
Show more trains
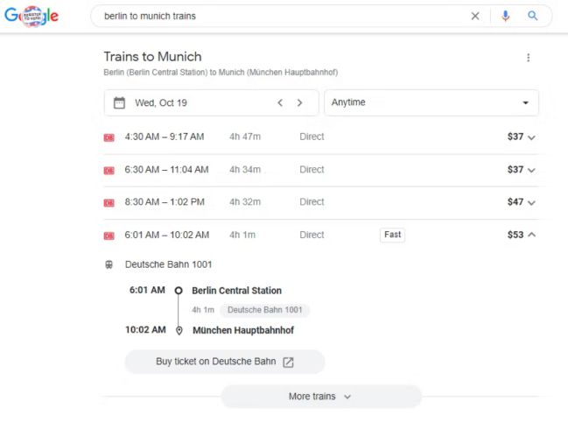pyautogui.click(x=321, y=397)
